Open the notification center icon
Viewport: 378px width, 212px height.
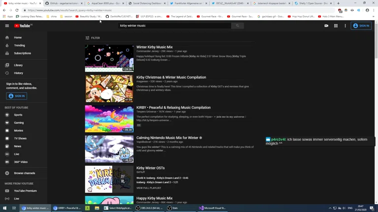(372, 208)
